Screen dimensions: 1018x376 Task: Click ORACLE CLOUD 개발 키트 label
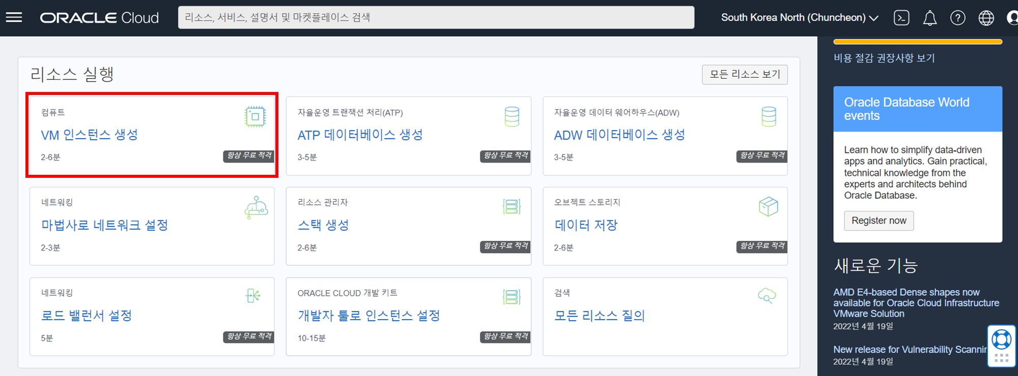(348, 293)
